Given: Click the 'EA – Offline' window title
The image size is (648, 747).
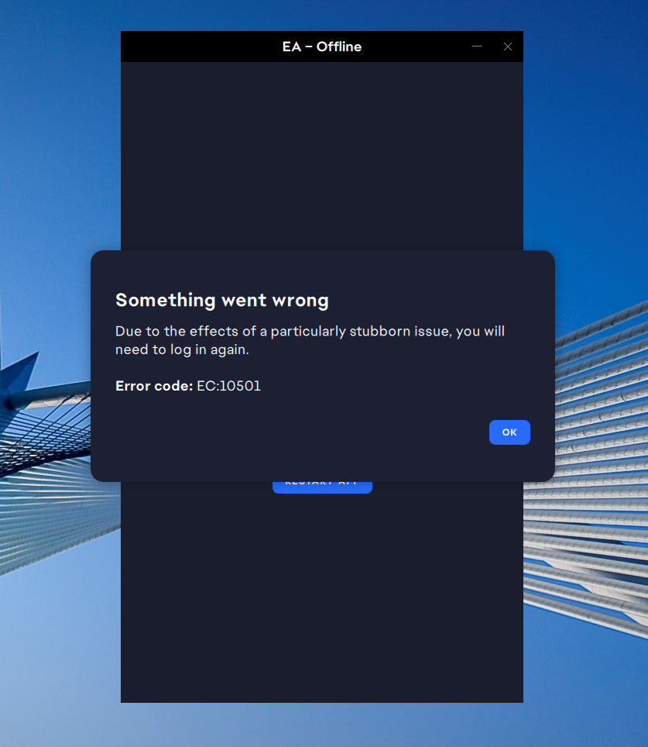Looking at the screenshot, I should (322, 46).
